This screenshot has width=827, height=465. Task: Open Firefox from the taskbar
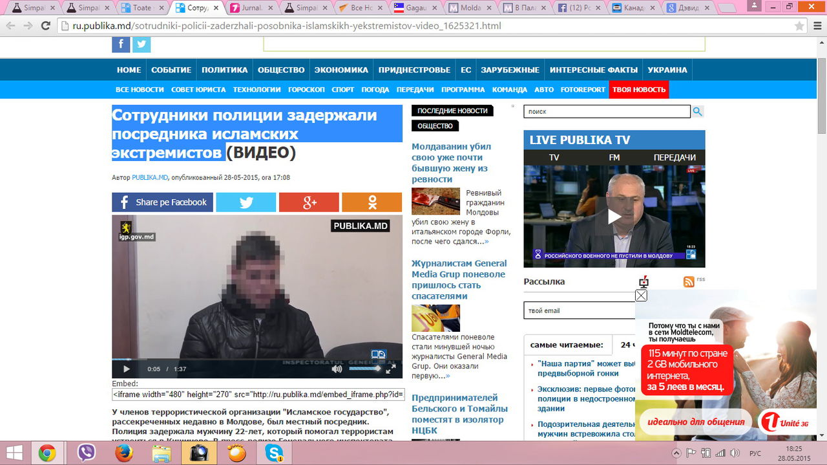click(123, 453)
